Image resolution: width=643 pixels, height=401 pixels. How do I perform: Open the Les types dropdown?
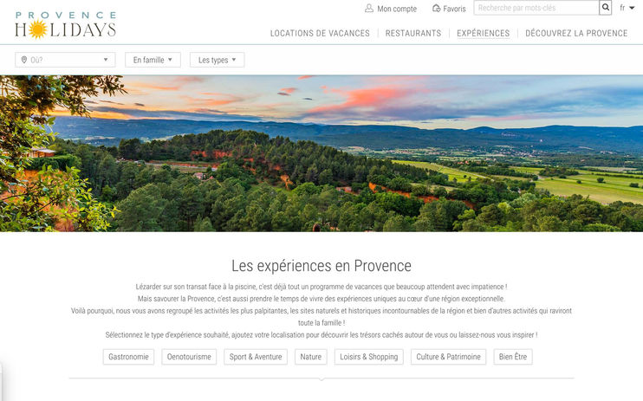pyautogui.click(x=217, y=60)
